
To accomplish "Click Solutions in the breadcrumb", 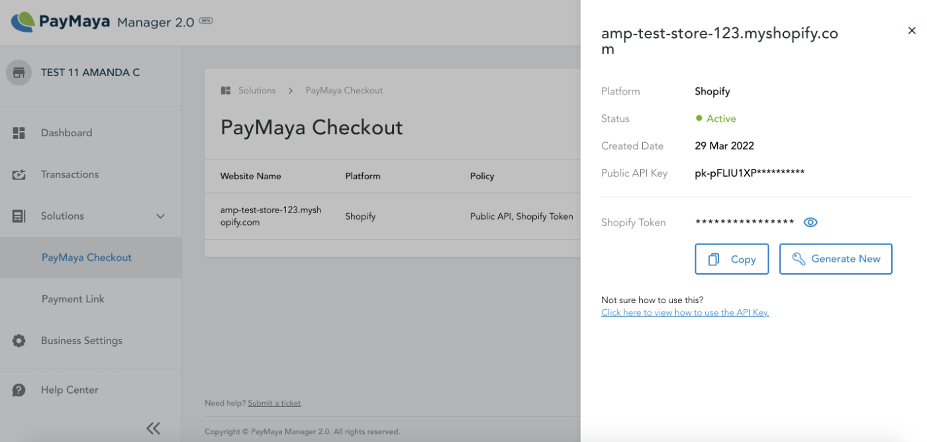I will tap(257, 91).
